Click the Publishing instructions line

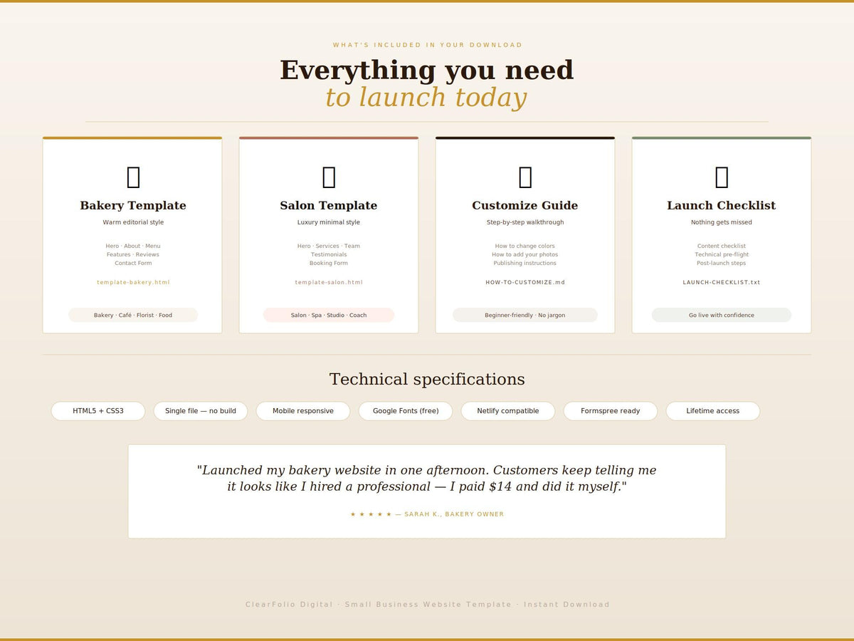pos(525,263)
